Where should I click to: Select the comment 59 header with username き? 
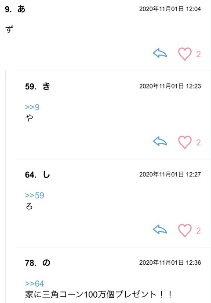pos(38,86)
